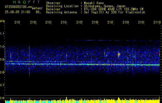Click the 0.9 frequency axis label
This screenshot has height=103, width=162.
click(2, 59)
